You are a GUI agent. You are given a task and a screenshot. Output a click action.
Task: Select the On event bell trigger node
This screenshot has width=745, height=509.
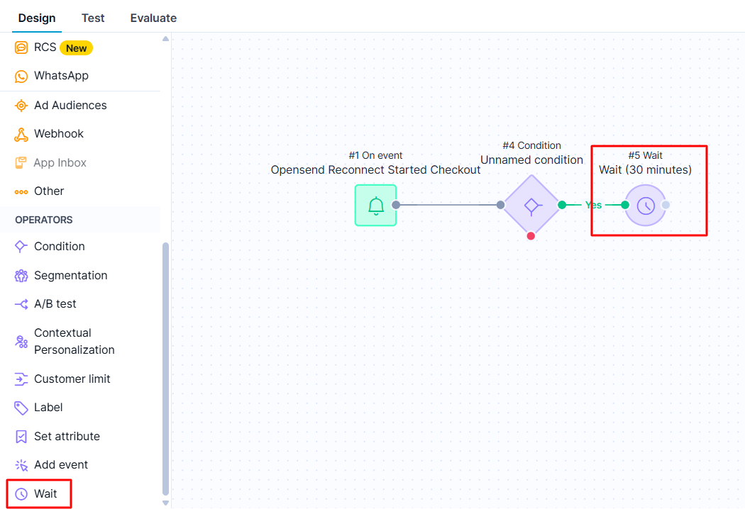pyautogui.click(x=375, y=206)
